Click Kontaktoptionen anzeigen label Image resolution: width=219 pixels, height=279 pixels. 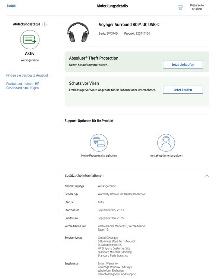tap(166, 155)
